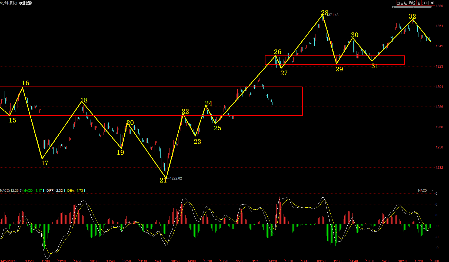Click the left diamond end of gray slider

(393, 7)
